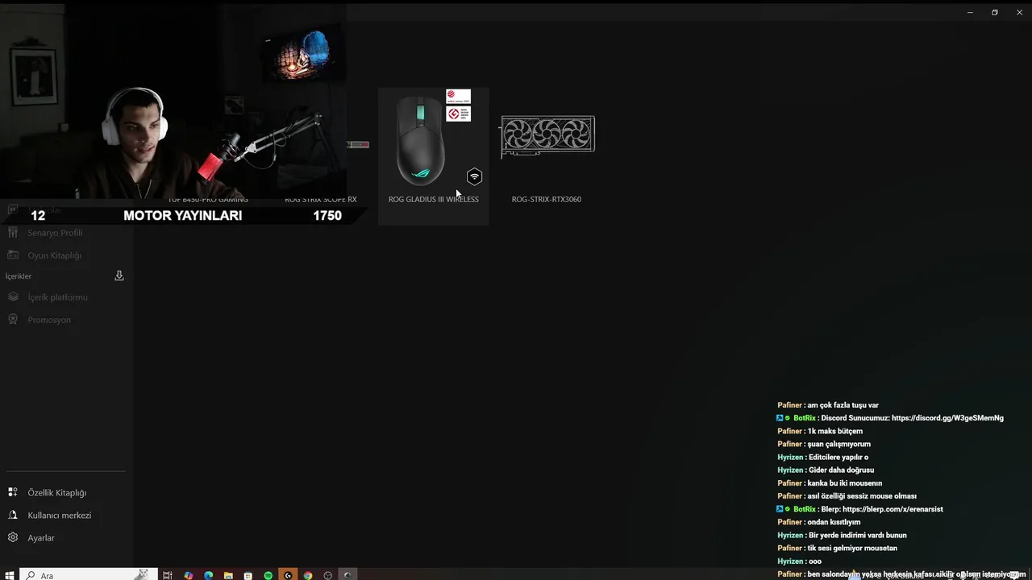Click chat message 'Gider daha doğrusu'
The image size is (1032, 580).
point(841,470)
